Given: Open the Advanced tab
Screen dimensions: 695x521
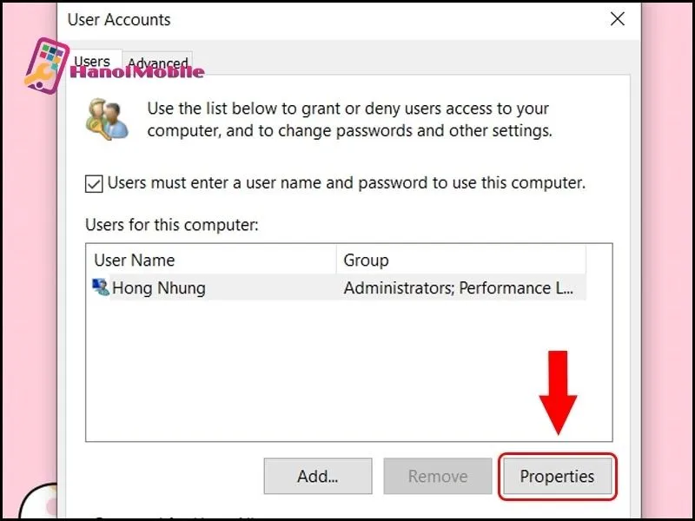Looking at the screenshot, I should (x=158, y=63).
